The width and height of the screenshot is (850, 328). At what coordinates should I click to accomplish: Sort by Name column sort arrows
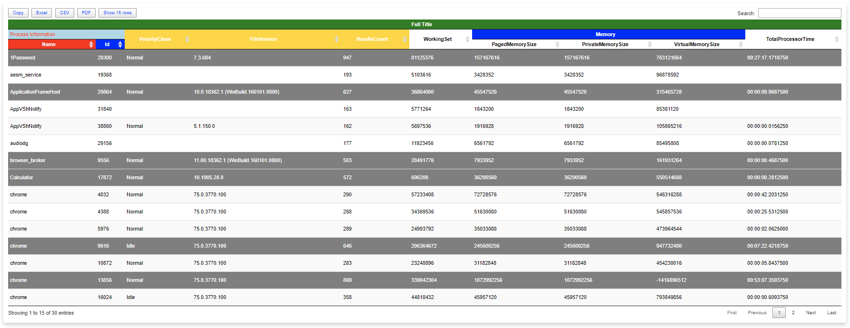tap(91, 44)
